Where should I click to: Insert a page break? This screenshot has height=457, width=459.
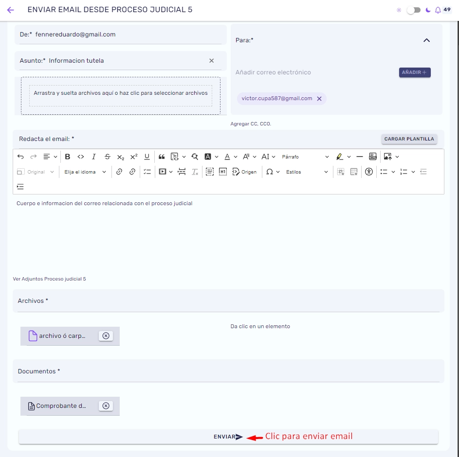[x=182, y=172]
